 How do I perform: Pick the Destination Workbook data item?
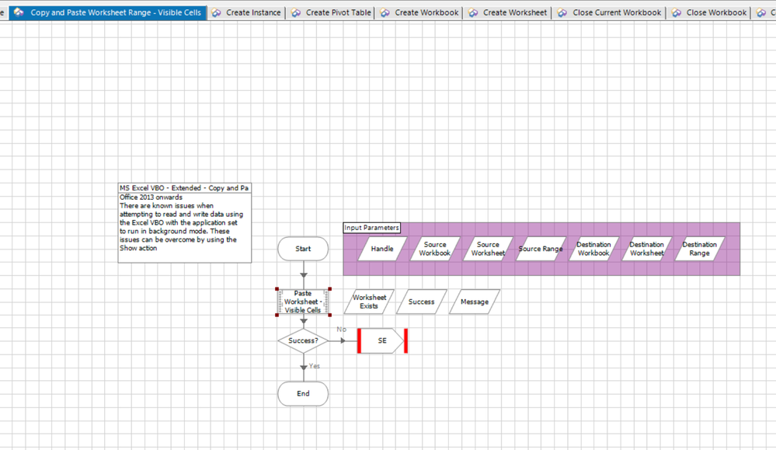point(593,249)
